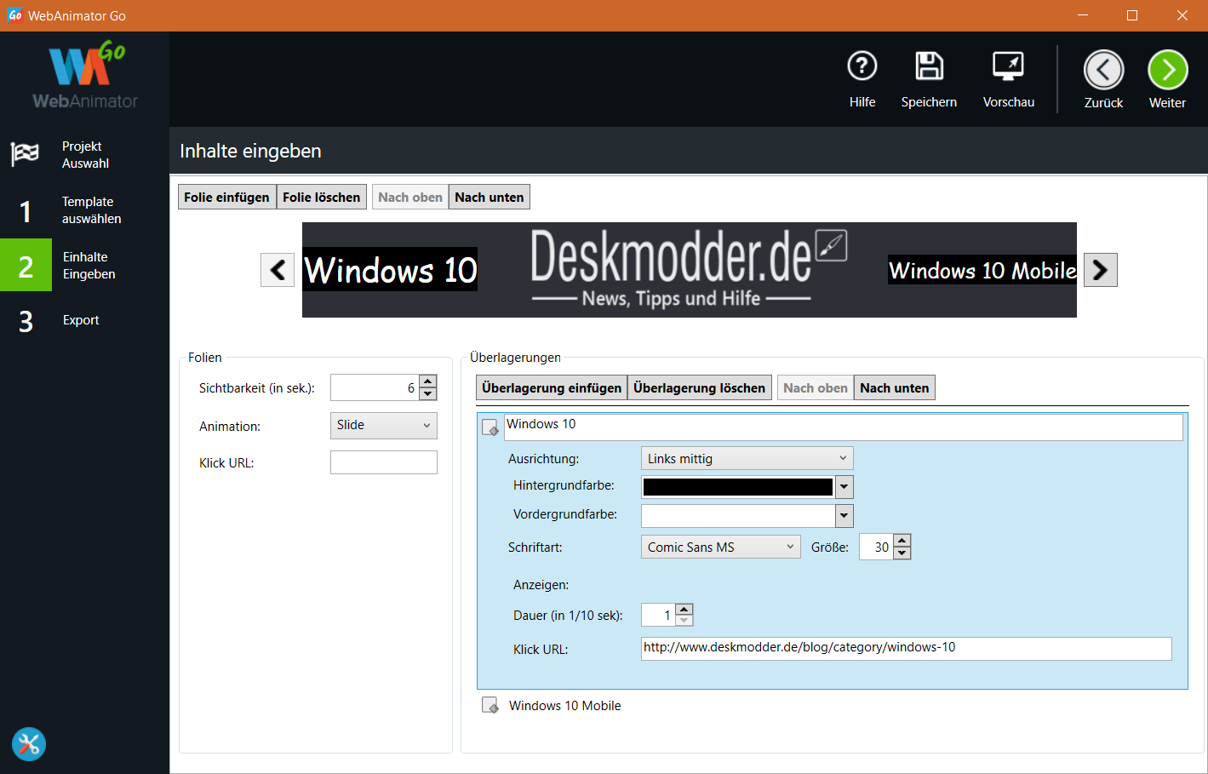Image resolution: width=1208 pixels, height=774 pixels.
Task: Click the edit icon next to the Windows 10 overlay
Action: coord(490,427)
